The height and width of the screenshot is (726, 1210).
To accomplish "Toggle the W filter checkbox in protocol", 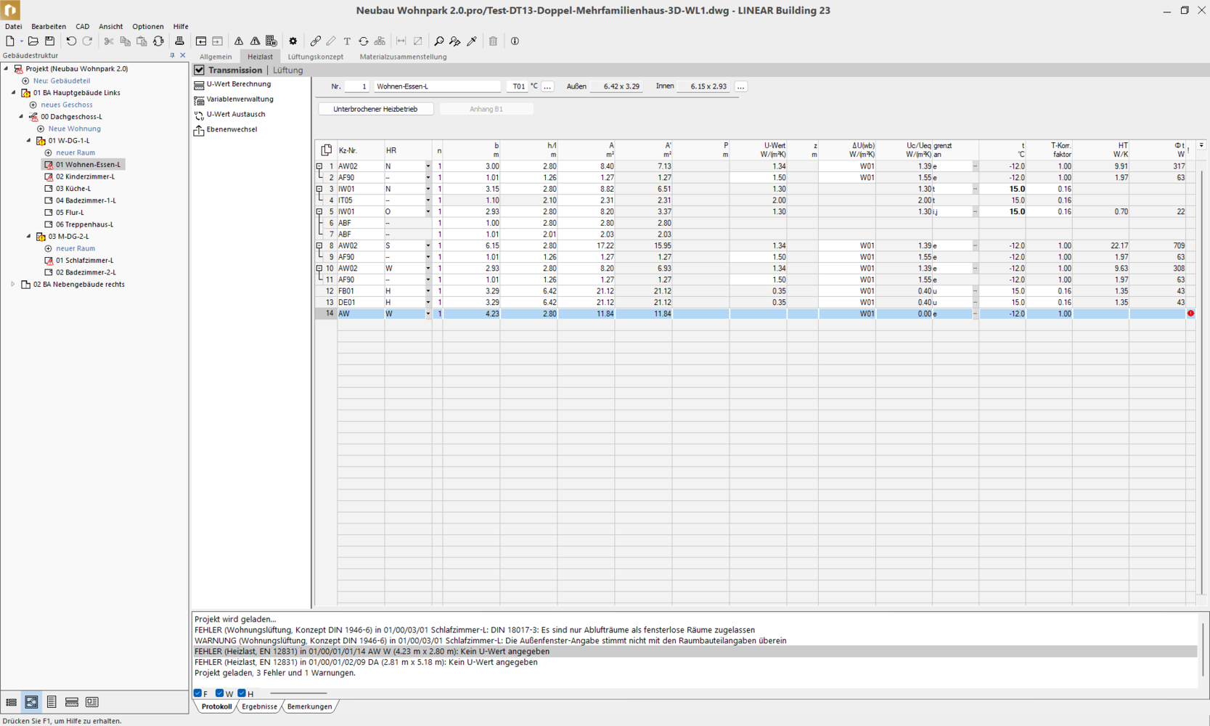I will (x=220, y=693).
